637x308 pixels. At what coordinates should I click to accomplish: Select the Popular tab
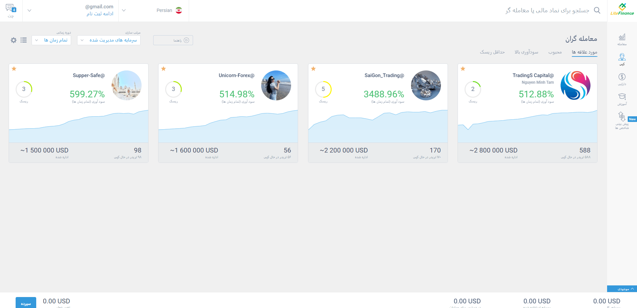coord(555,52)
